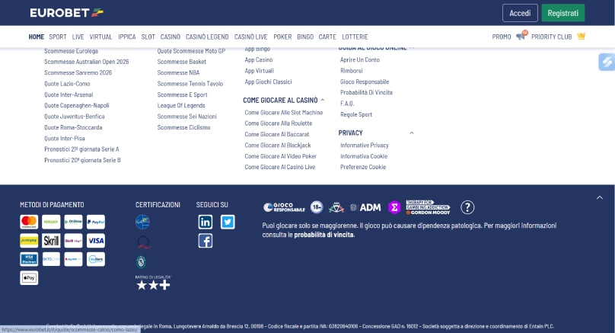
Task: Open Come Giocare Alla Roulette link
Action: [x=278, y=123]
